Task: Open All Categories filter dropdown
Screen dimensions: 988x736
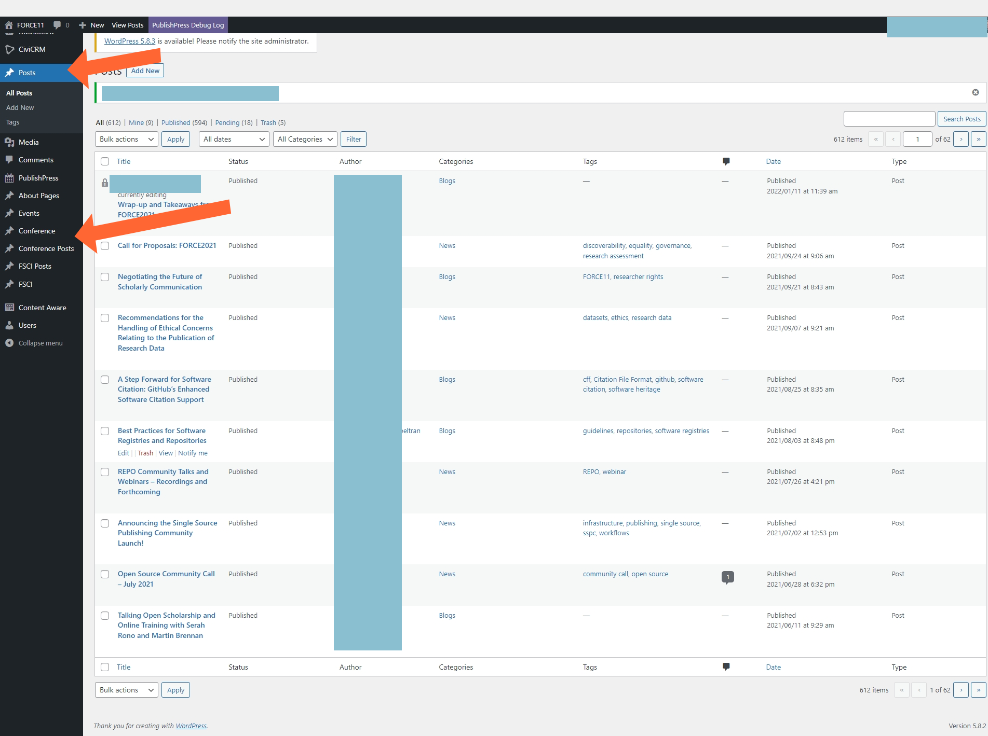Action: tap(305, 139)
